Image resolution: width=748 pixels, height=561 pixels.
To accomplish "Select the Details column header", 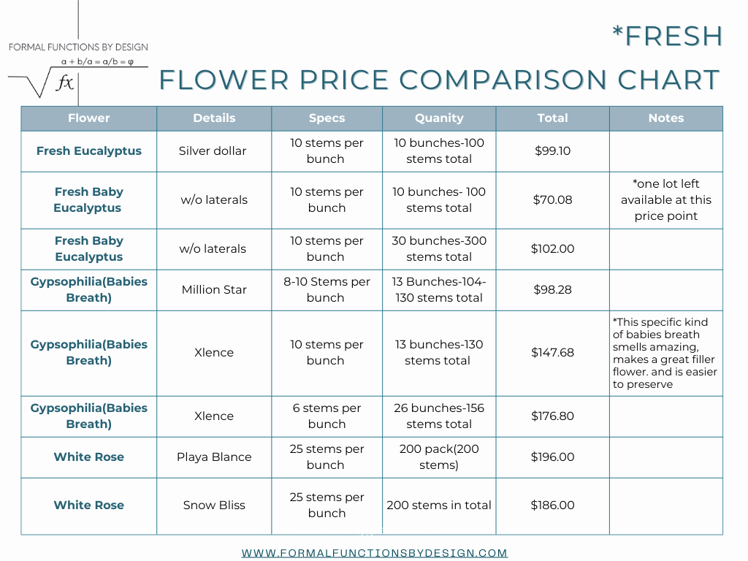I will tap(214, 118).
